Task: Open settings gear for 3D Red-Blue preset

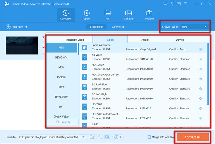Action: pyautogui.click(x=200, y=89)
